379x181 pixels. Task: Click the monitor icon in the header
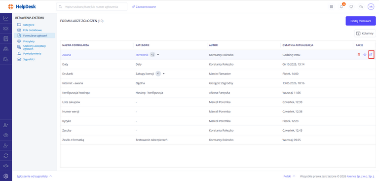351,7
